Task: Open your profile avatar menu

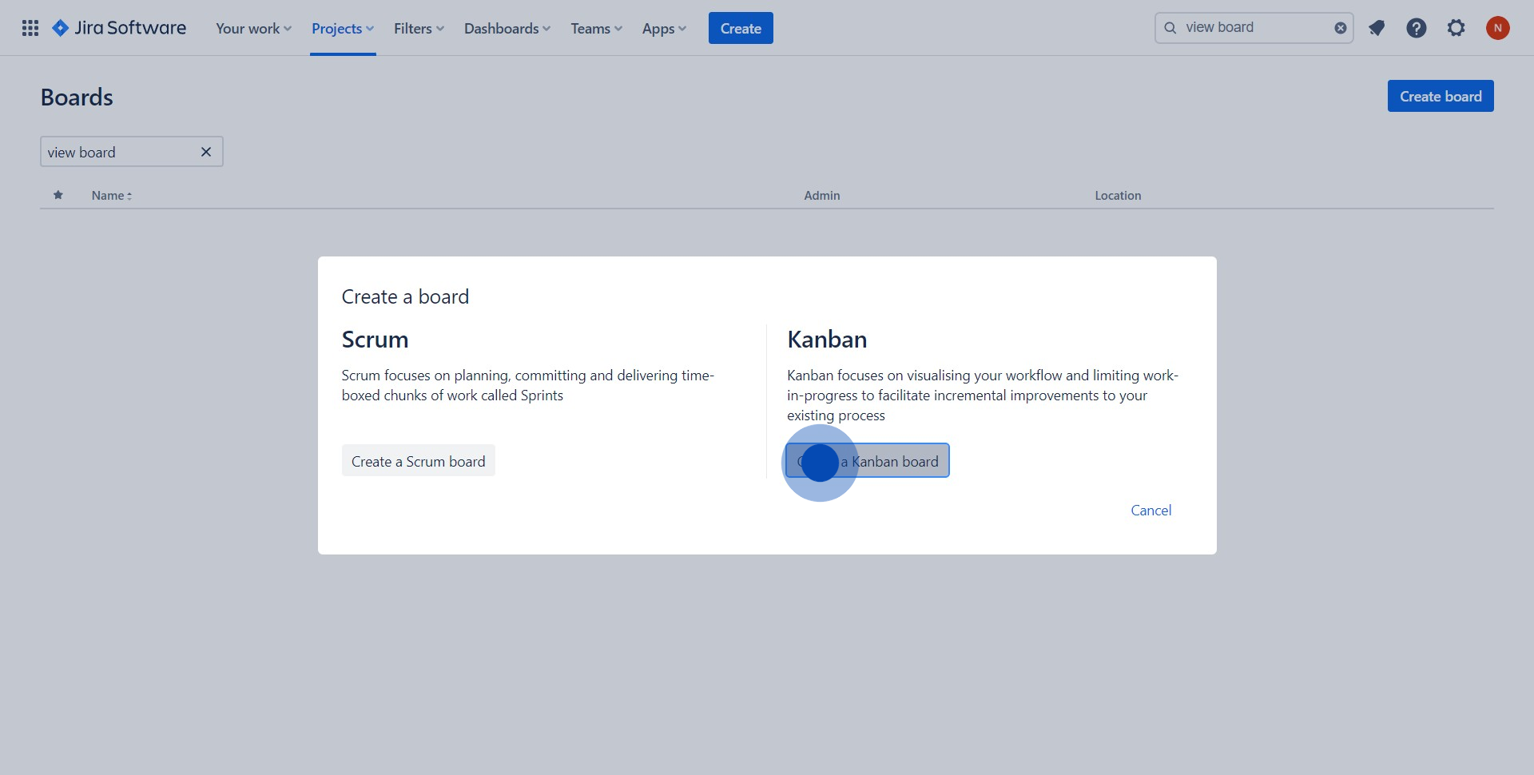Action: (1498, 27)
